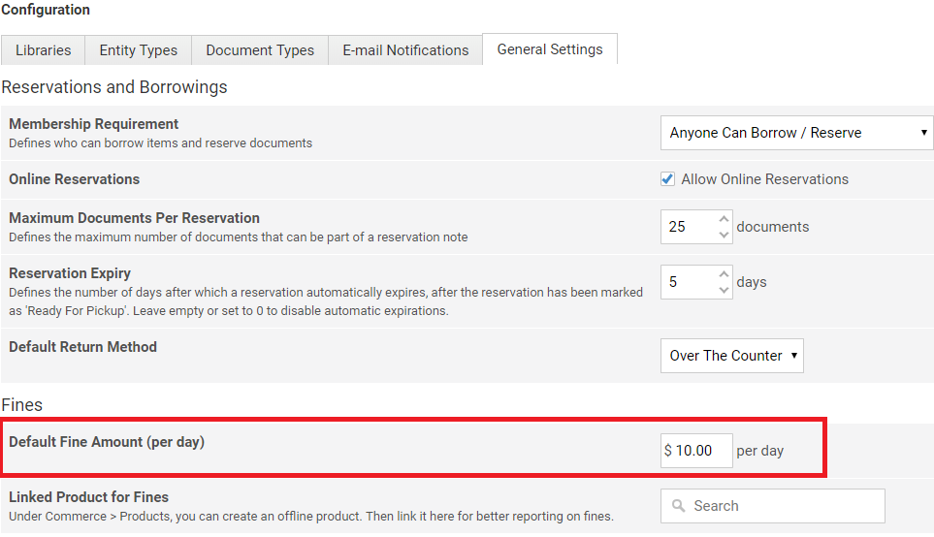The height and width of the screenshot is (537, 934).
Task: Open the Libraries tab
Action: [43, 50]
